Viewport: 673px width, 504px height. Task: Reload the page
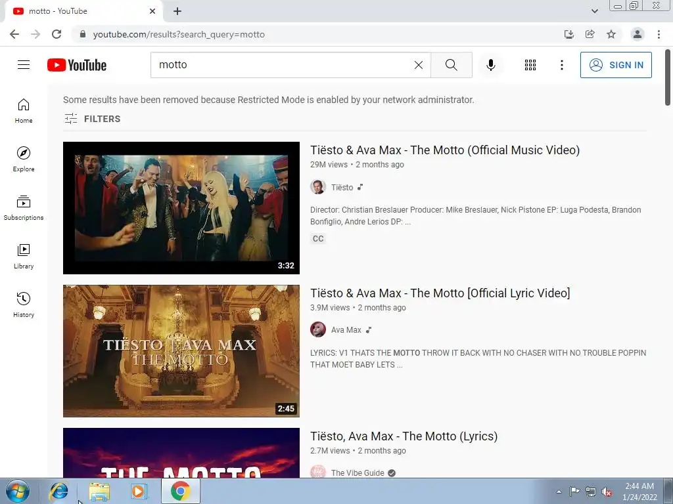57,34
